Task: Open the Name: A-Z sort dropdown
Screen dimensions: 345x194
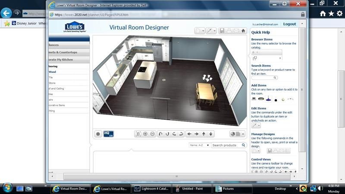Action: (x=199, y=145)
